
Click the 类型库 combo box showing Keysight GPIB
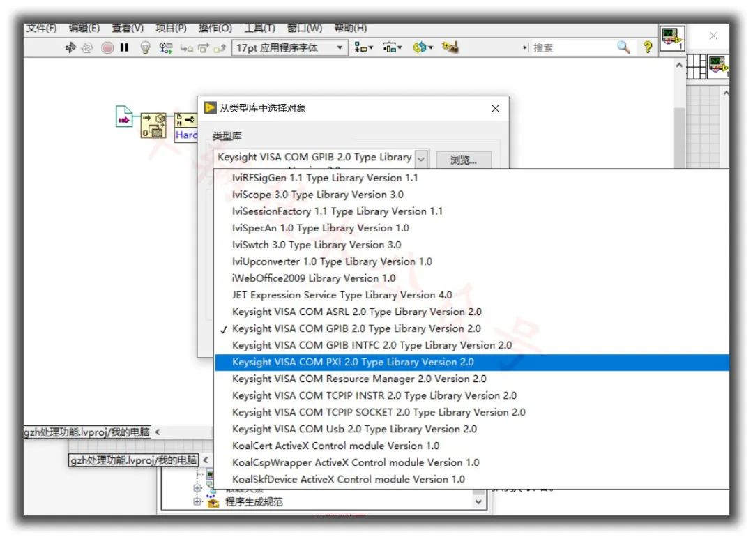coord(321,158)
